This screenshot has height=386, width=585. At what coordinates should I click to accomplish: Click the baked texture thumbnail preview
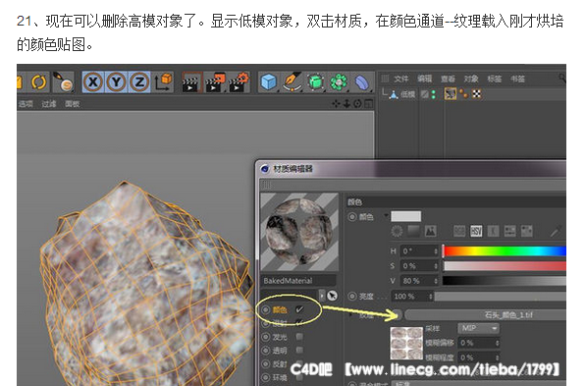pyautogui.click(x=406, y=344)
